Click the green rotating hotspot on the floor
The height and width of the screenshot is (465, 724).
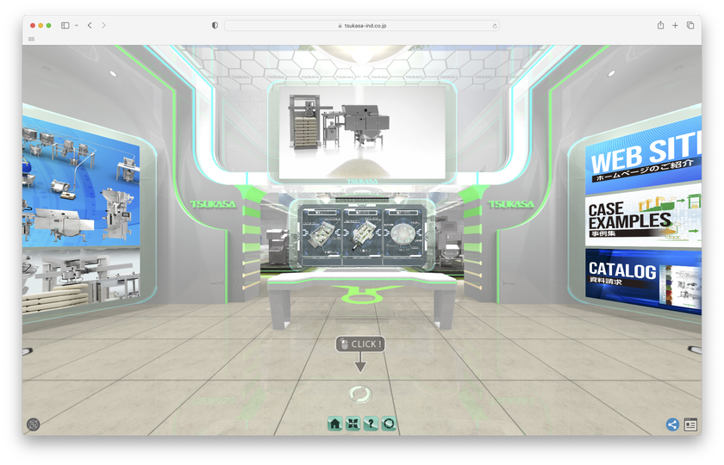click(x=360, y=395)
